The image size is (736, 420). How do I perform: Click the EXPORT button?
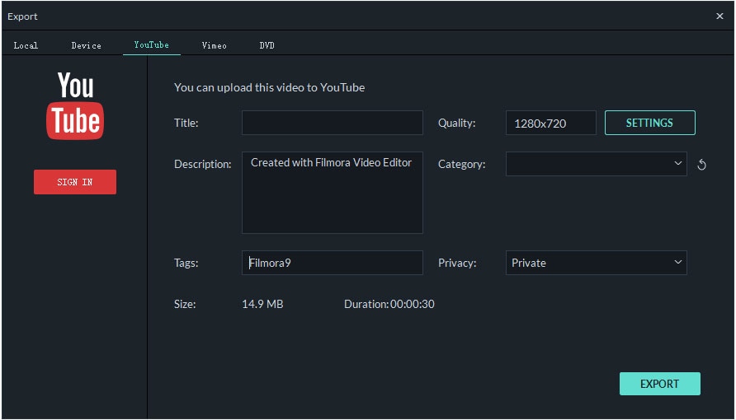[659, 384]
